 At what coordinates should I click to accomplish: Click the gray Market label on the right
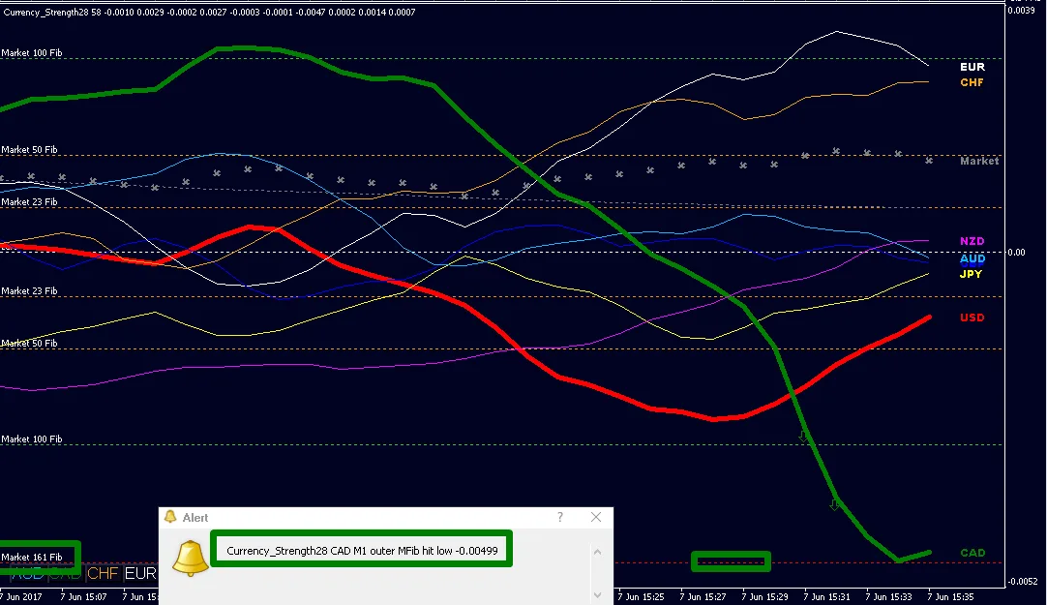979,162
